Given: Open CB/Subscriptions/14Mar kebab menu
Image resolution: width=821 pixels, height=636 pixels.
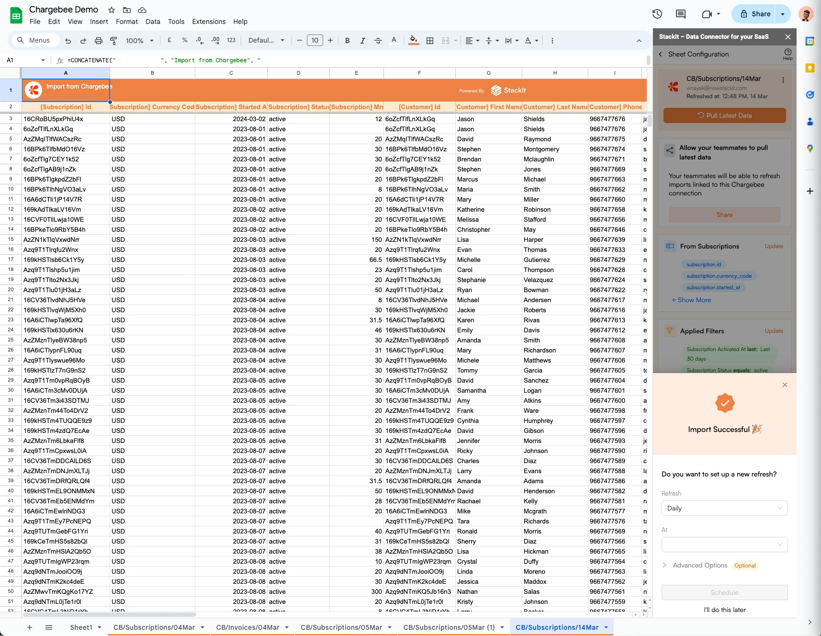Looking at the screenshot, I should tap(783, 80).
